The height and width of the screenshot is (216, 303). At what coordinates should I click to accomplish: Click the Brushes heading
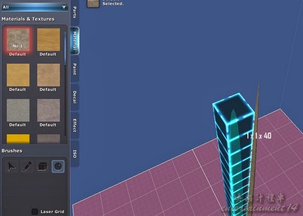[12, 151]
